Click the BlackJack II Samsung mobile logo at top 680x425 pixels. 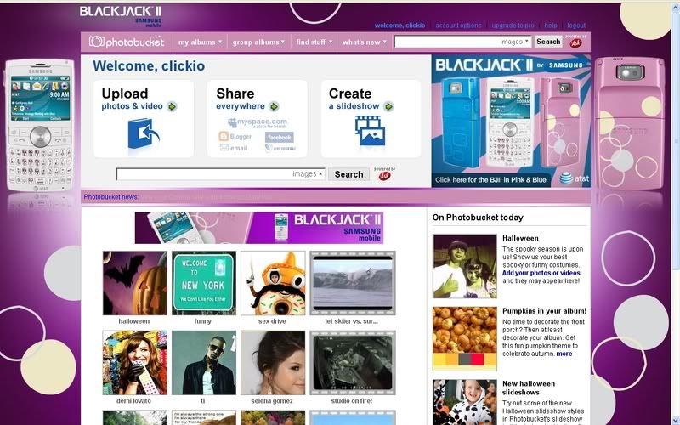[x=121, y=15]
